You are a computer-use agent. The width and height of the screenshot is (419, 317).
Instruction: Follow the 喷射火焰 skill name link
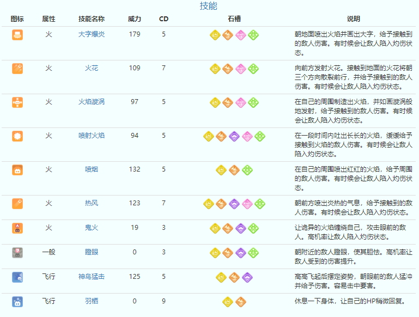pos(92,136)
